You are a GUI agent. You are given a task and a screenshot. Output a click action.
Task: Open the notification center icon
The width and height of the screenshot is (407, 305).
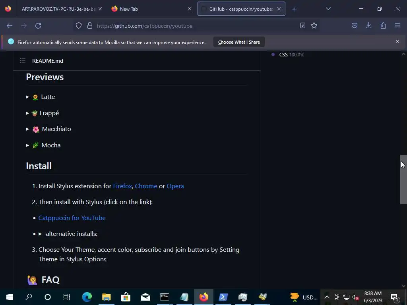[x=394, y=297]
